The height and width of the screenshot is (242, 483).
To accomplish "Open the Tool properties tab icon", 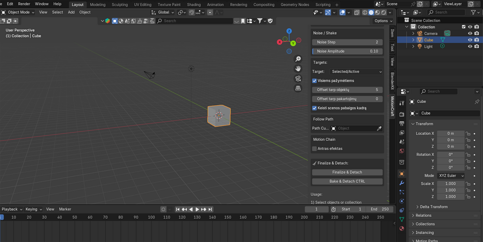I will (x=402, y=103).
